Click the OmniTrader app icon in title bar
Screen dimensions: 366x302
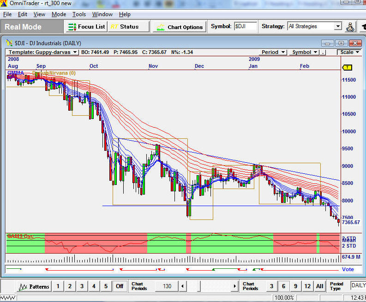pos(4,3)
